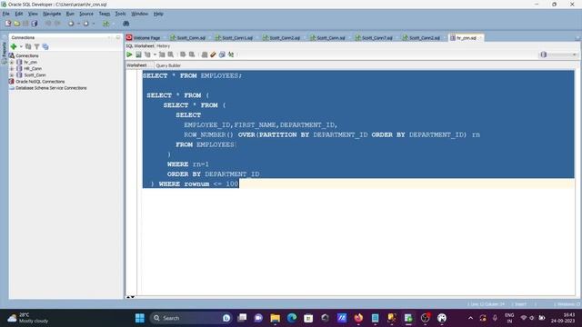Click the SQL History icon in worksheet toolbar
Screen dimensions: 582x327
click(222, 54)
